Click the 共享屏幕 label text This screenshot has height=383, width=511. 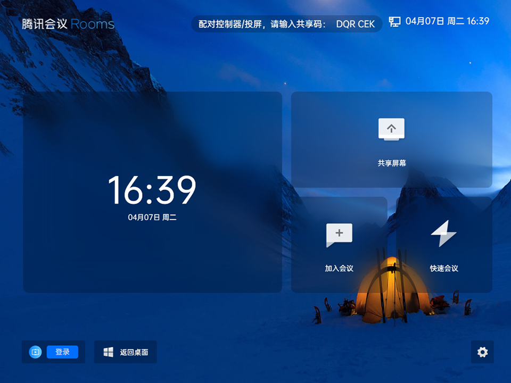point(392,163)
